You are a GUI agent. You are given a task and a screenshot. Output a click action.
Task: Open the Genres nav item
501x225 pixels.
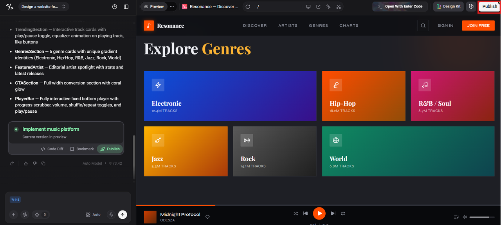coord(318,25)
